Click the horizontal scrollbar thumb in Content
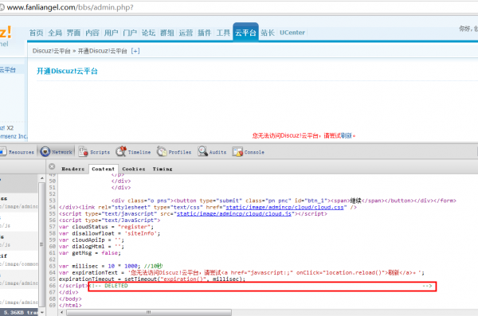This screenshot has width=478, height=316. pyautogui.click(x=149, y=312)
